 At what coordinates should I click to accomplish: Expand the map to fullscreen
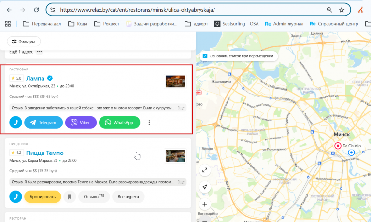205,170
